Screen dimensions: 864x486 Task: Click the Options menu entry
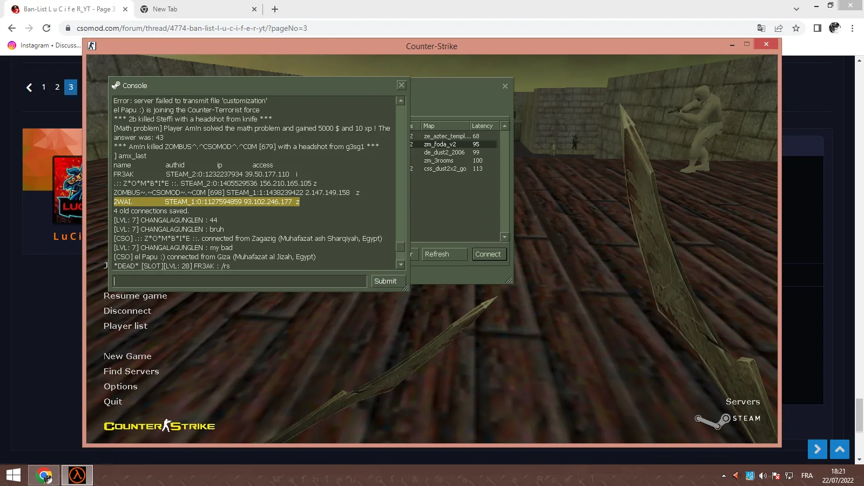point(120,387)
